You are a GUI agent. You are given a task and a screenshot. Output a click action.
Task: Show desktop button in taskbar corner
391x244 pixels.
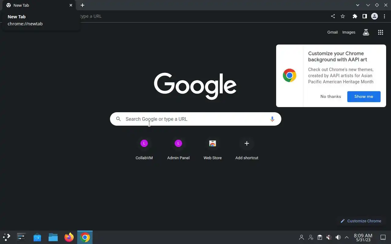(383, 237)
